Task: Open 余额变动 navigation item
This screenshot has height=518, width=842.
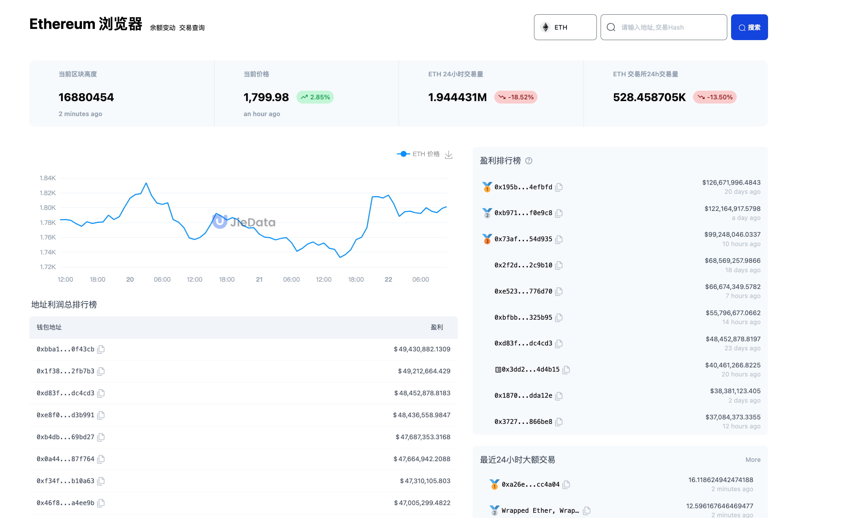Action: [x=163, y=28]
